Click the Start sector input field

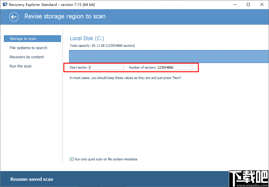106,67
